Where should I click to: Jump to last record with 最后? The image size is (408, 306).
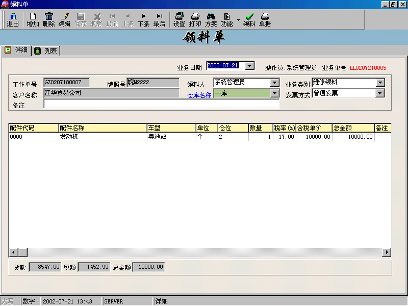point(160,20)
